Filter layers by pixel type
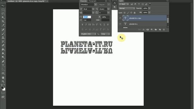Viewport: 194px width, 109px height. 132,4
